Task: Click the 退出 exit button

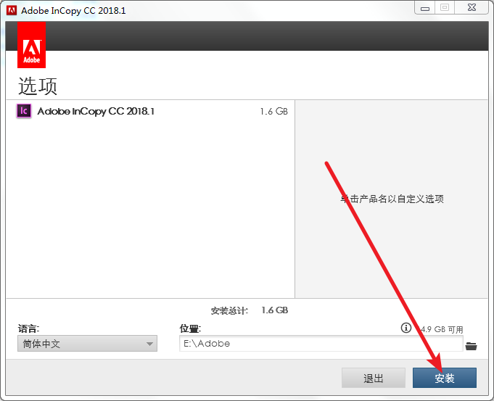Action: (x=374, y=378)
